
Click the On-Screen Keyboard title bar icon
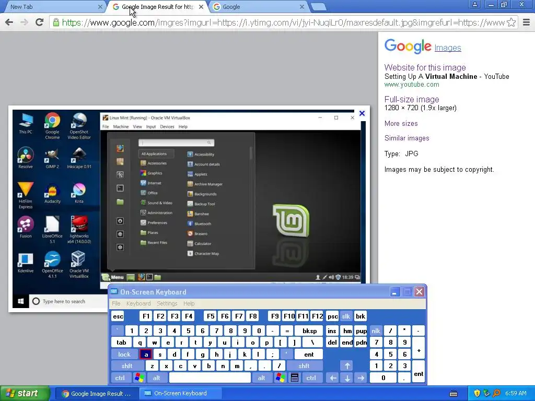click(x=114, y=291)
